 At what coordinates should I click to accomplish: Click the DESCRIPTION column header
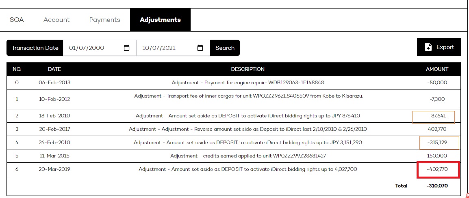248,69
